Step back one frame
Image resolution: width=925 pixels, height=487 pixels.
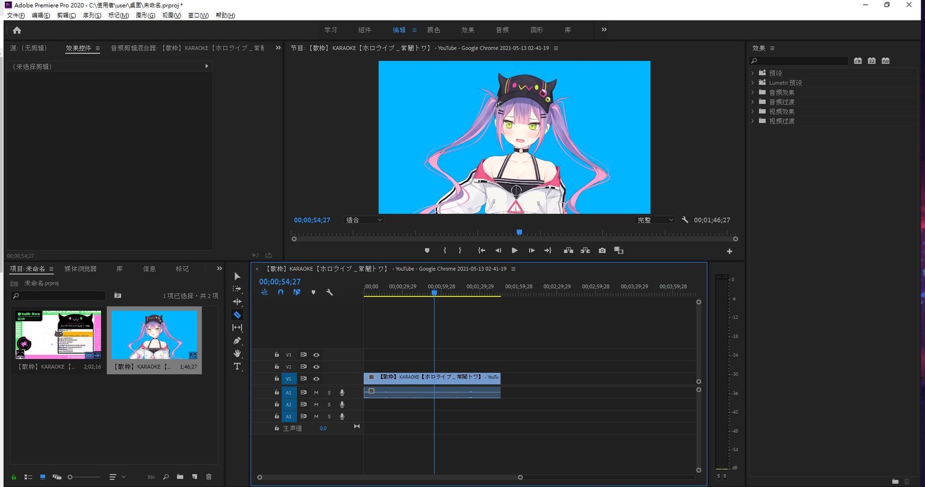tap(498, 250)
